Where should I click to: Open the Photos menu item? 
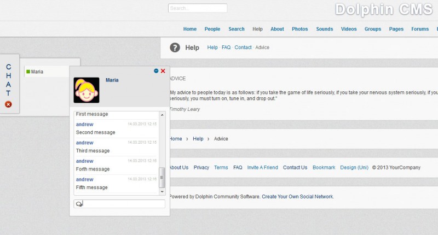click(299, 29)
